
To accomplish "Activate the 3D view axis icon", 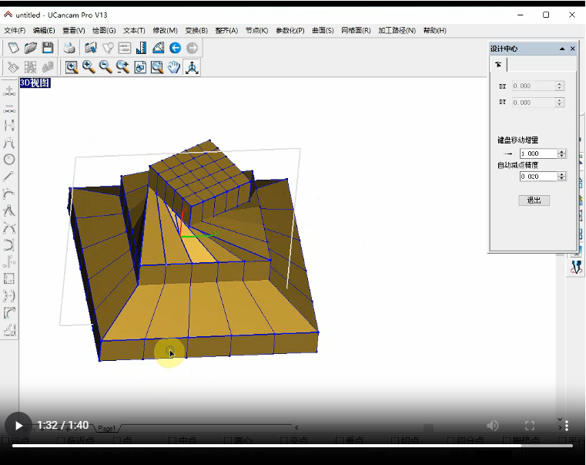I will 191,67.
